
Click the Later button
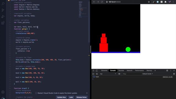pyautogui.click(x=71, y=97)
